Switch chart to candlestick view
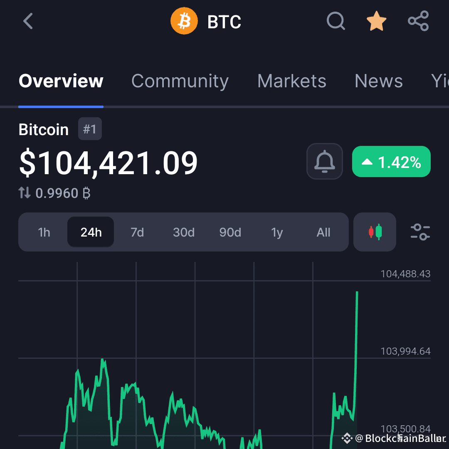This screenshot has width=449, height=449. coord(374,232)
